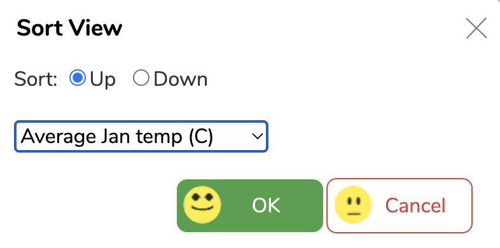Click the neutral face icon on Cancel
Viewport: 500px width, 248px height.
(352, 205)
